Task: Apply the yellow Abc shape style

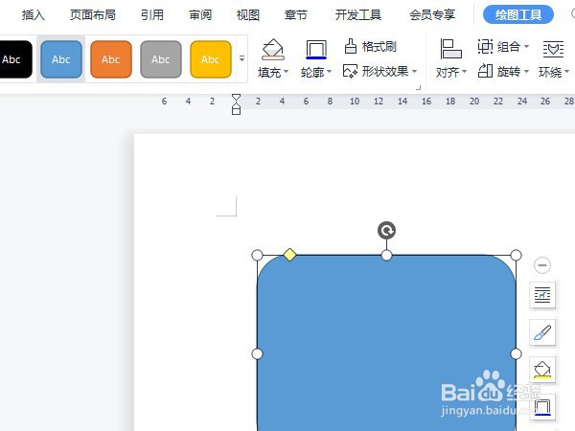Action: pos(211,59)
